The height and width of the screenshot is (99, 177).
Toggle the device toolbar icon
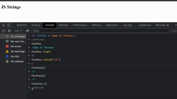9,25
